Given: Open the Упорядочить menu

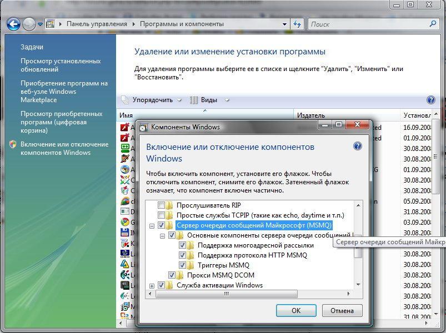Looking at the screenshot, I should 152,100.
